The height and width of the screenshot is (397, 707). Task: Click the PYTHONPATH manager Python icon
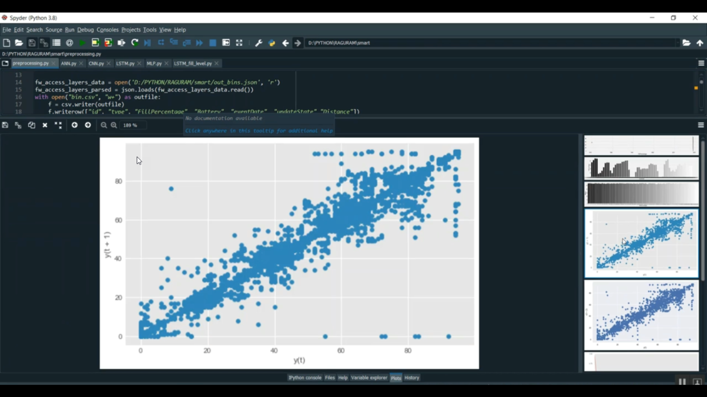272,43
